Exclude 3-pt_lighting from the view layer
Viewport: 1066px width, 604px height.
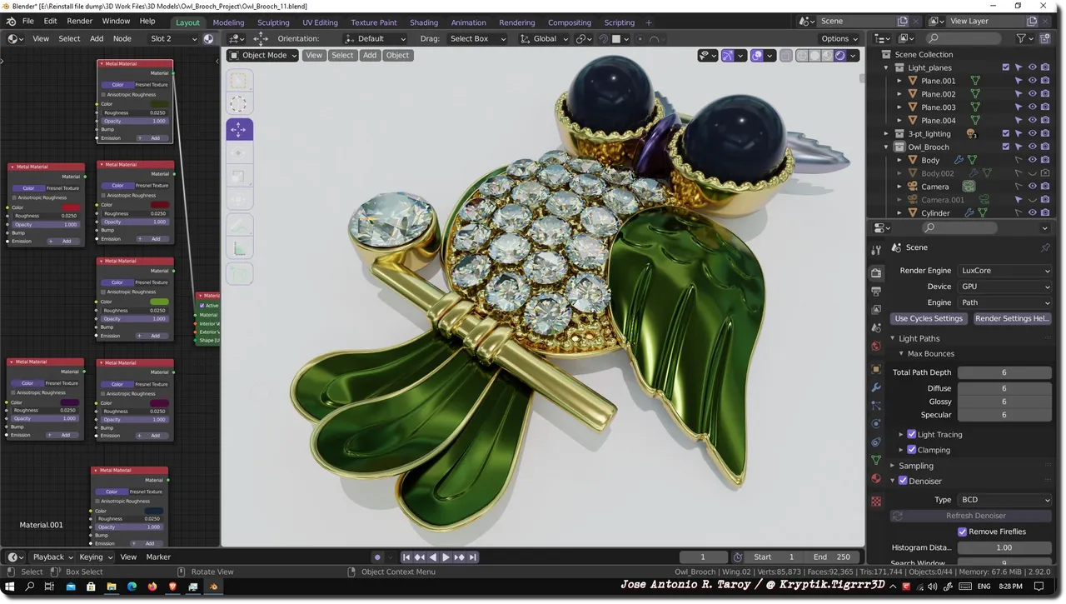click(1005, 133)
